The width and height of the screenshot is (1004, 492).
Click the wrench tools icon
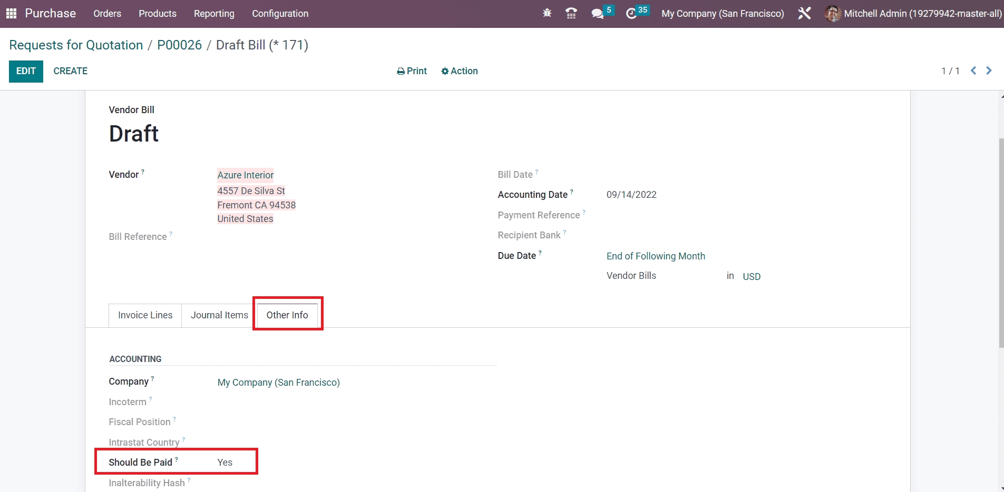click(x=804, y=13)
